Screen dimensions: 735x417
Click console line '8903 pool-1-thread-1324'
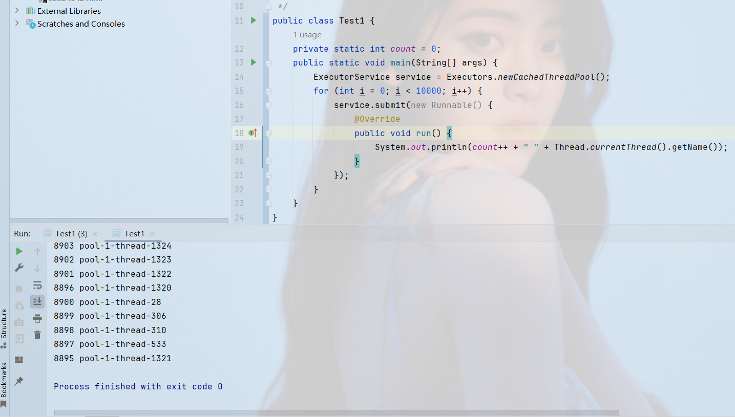pyautogui.click(x=113, y=246)
